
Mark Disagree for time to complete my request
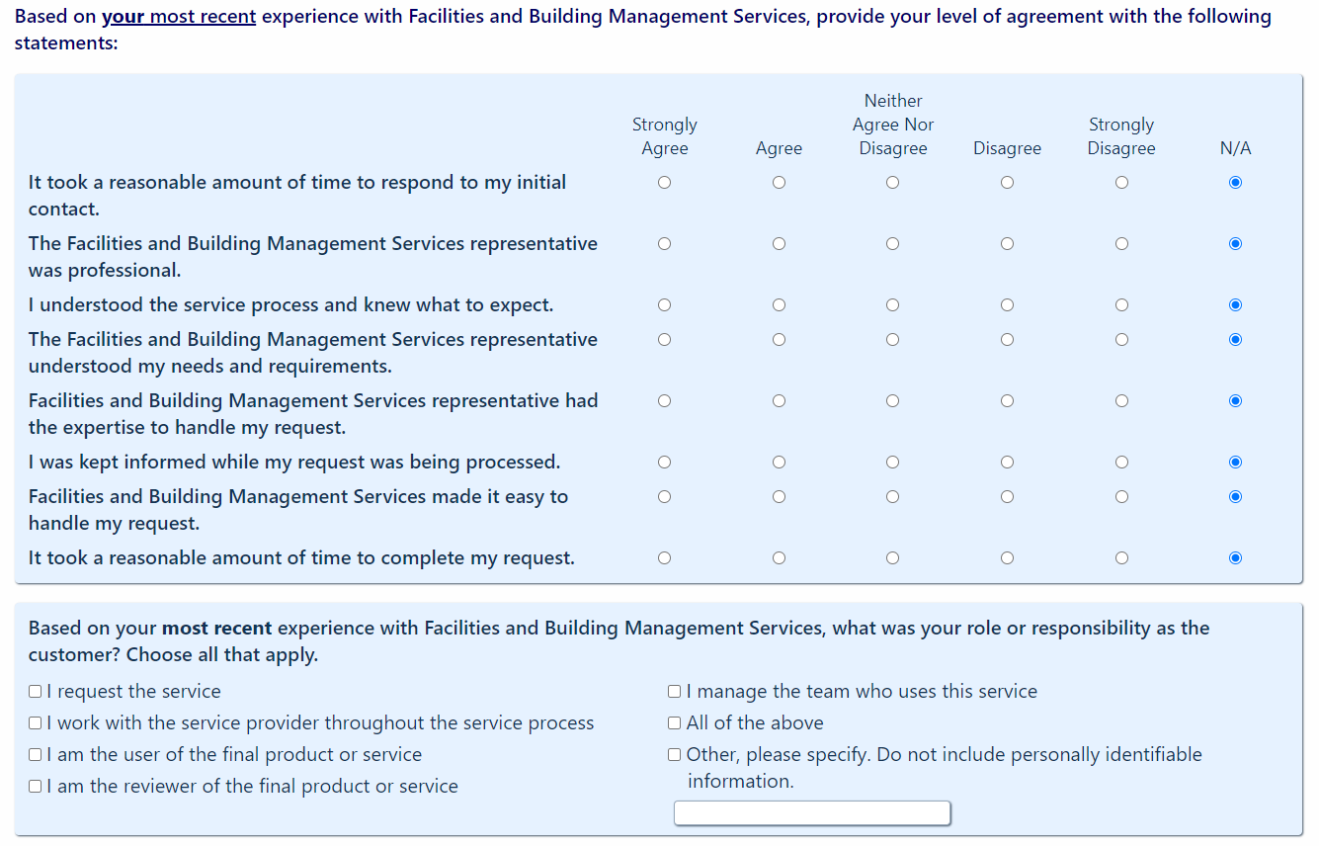click(x=1007, y=558)
